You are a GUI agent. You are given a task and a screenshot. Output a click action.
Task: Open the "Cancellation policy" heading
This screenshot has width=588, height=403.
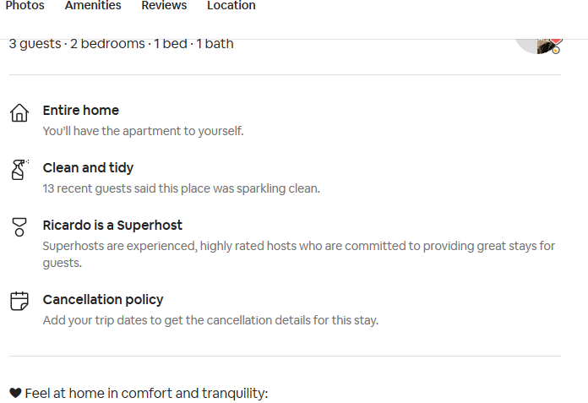pyautogui.click(x=103, y=300)
